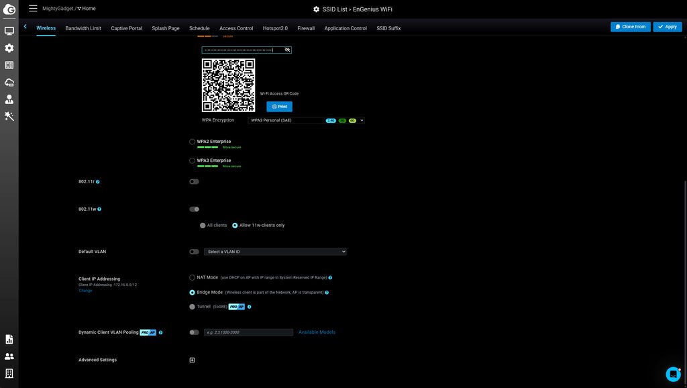Show help for 802.11r
Image resolution: width=687 pixels, height=388 pixels.
pyautogui.click(x=98, y=182)
